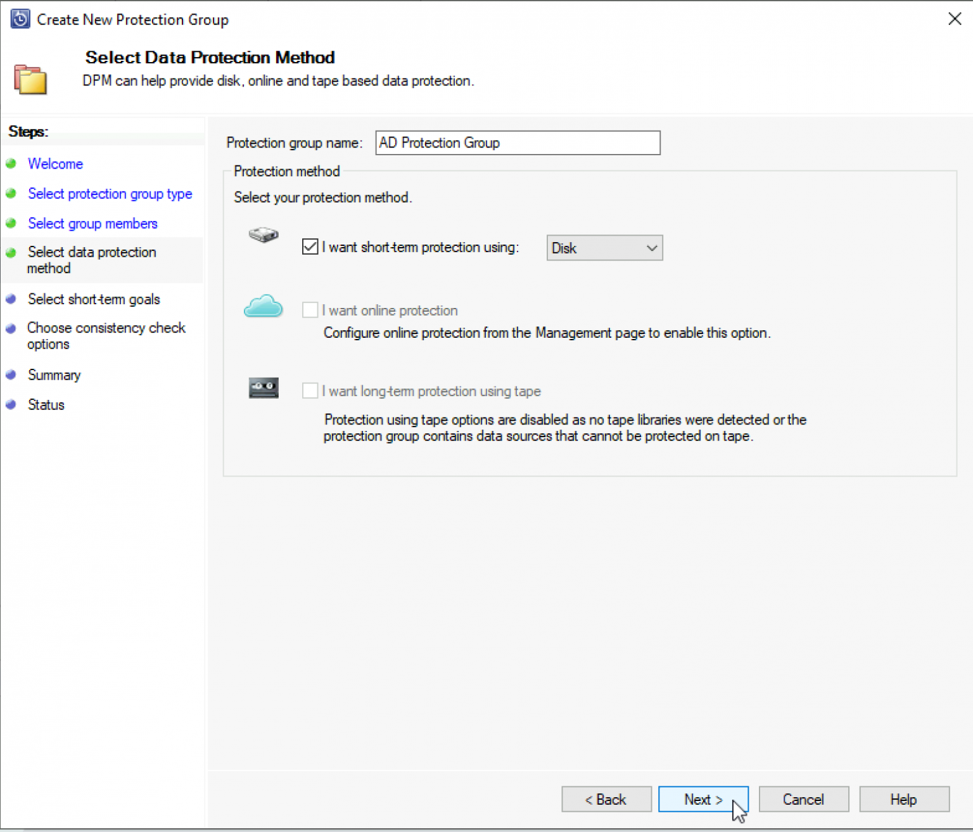Click the Next button
This screenshot has height=832, width=973.
pyautogui.click(x=703, y=799)
